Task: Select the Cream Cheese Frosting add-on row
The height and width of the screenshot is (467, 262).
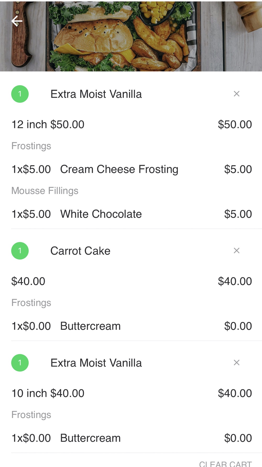Action: click(119, 169)
